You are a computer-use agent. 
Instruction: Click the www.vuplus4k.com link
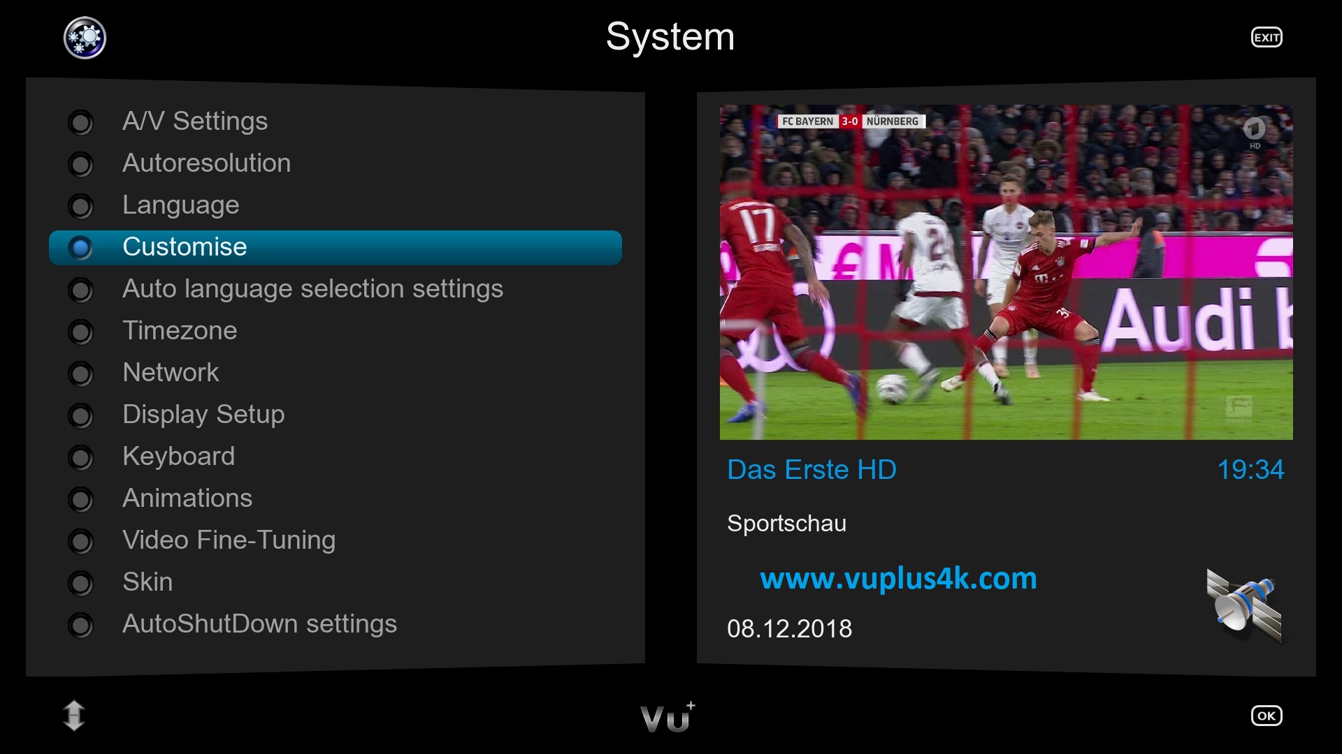(x=898, y=579)
